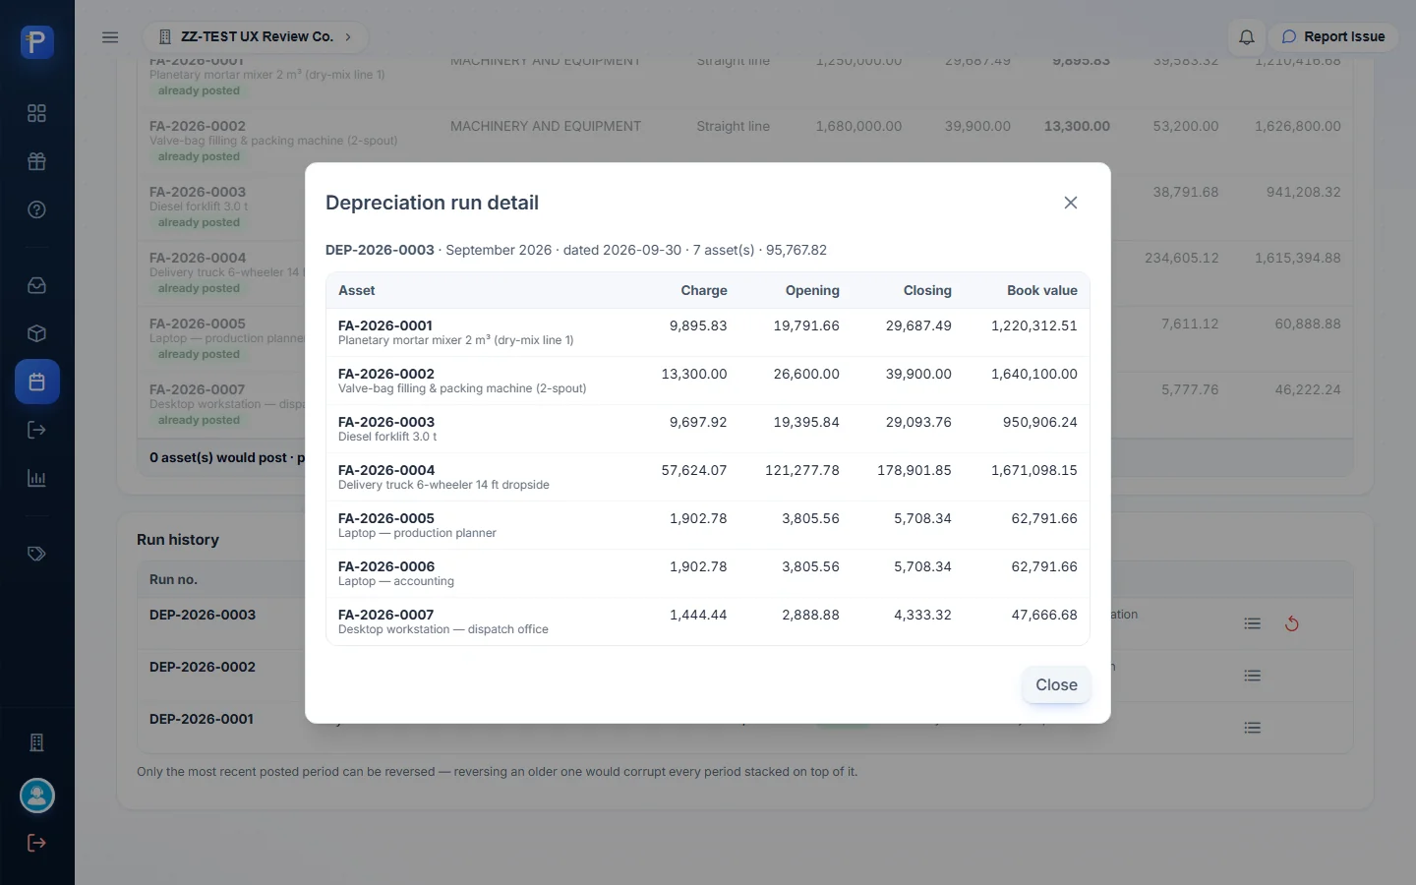The image size is (1416, 885).
Task: View details list icon for DEP-2026-0001
Action: (1252, 728)
